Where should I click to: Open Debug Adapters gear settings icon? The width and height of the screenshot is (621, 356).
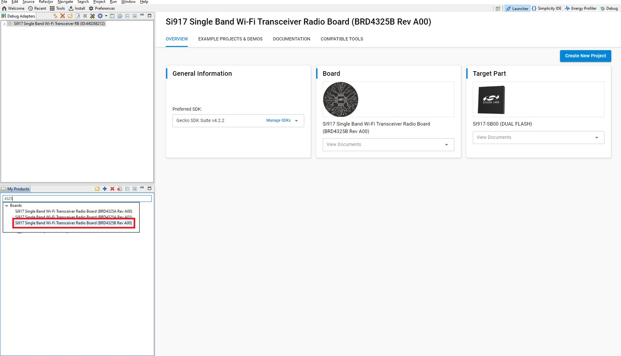point(100,16)
